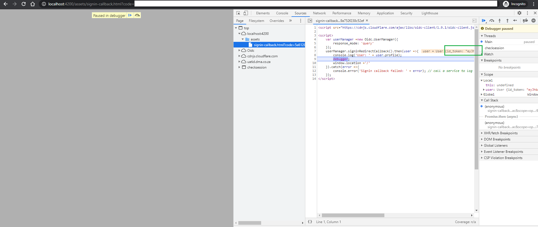Expand cdnjs.cloudflare.com node
The height and width of the screenshot is (227, 538).
click(x=239, y=56)
